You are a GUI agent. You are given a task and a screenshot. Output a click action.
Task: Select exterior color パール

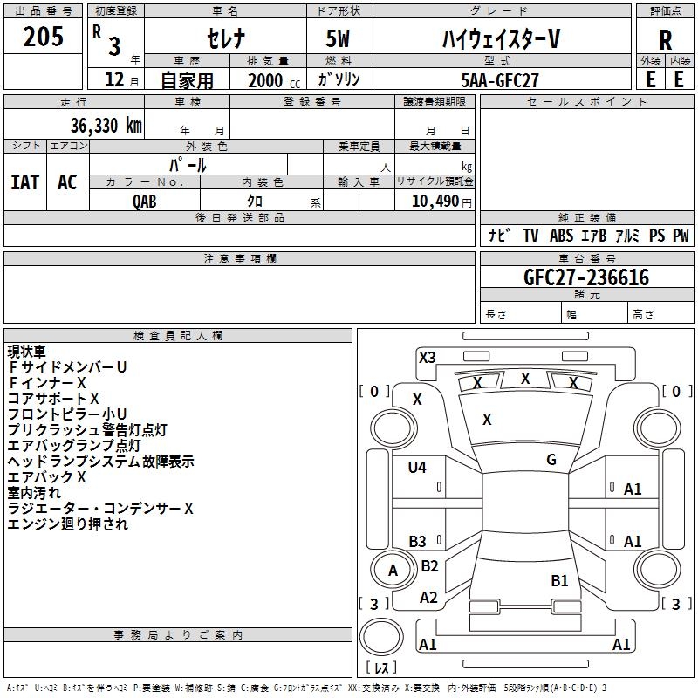[188, 165]
